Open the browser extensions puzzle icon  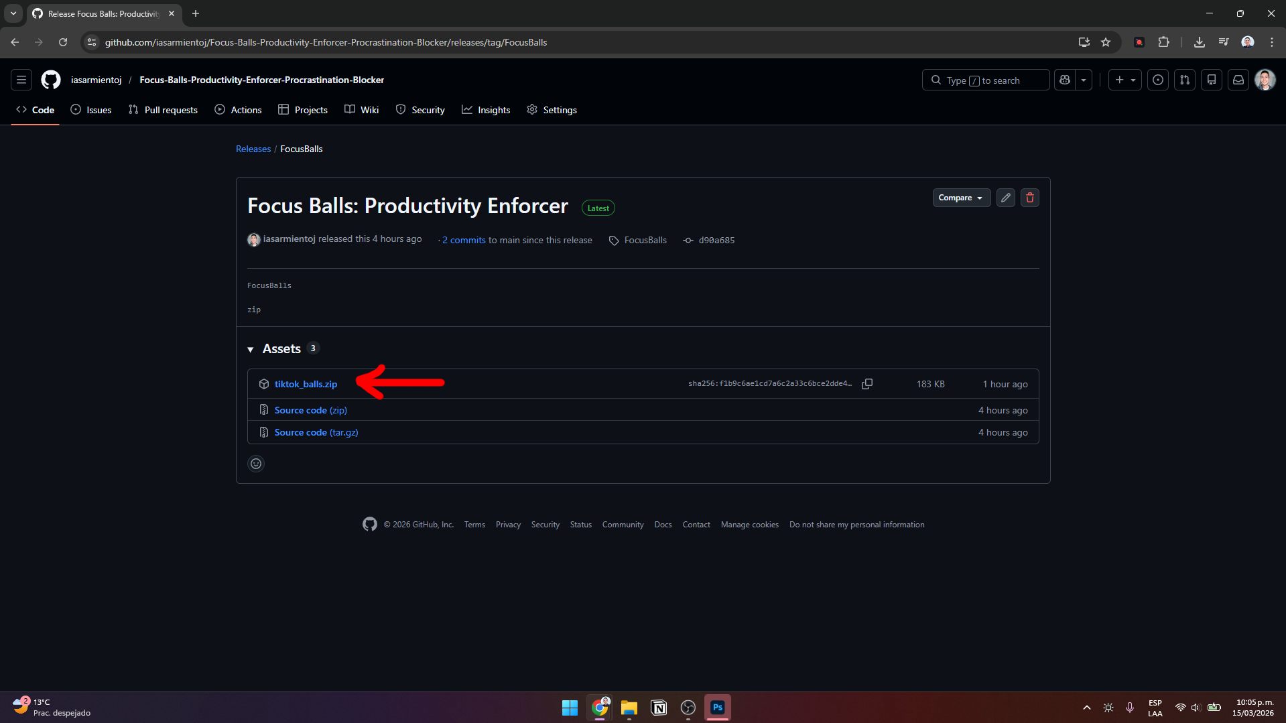[1164, 42]
